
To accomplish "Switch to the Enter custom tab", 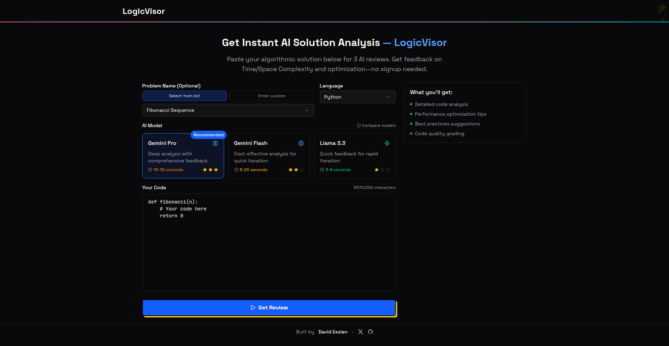I will pyautogui.click(x=271, y=96).
